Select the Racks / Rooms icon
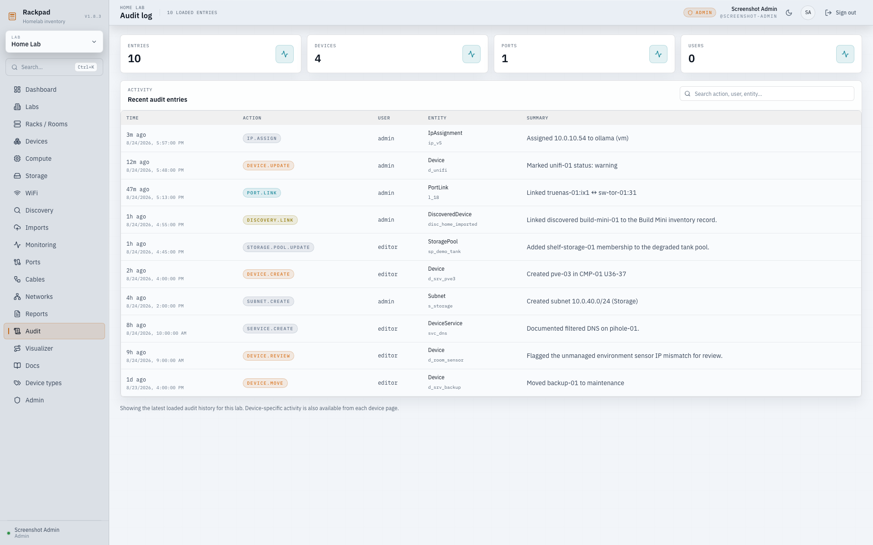The width and height of the screenshot is (873, 545). 17,124
